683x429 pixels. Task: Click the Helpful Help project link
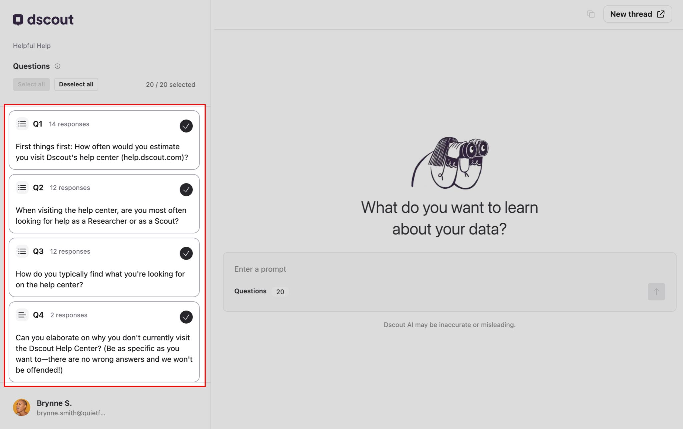pos(32,46)
